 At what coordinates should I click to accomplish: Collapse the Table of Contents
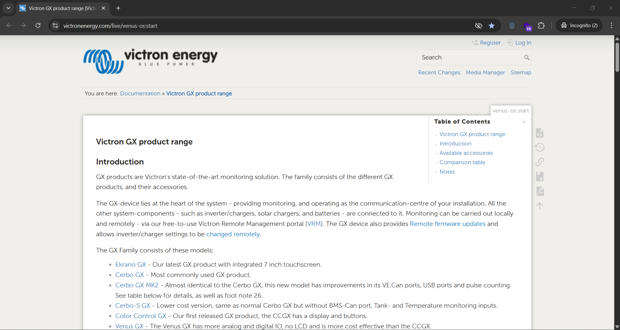(524, 122)
